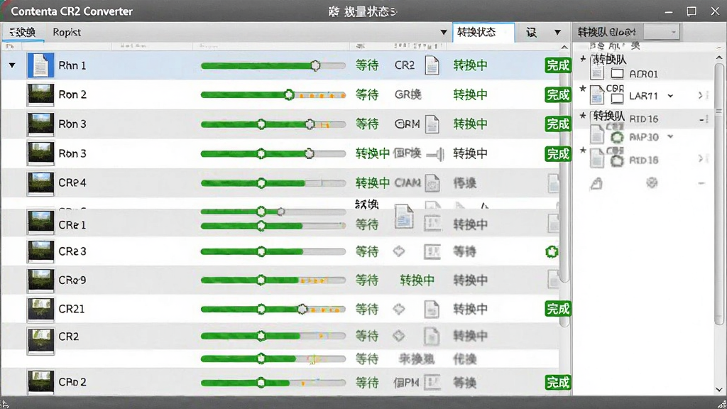Select the minus icon next to RID16
The width and height of the screenshot is (727, 409).
pos(702,119)
